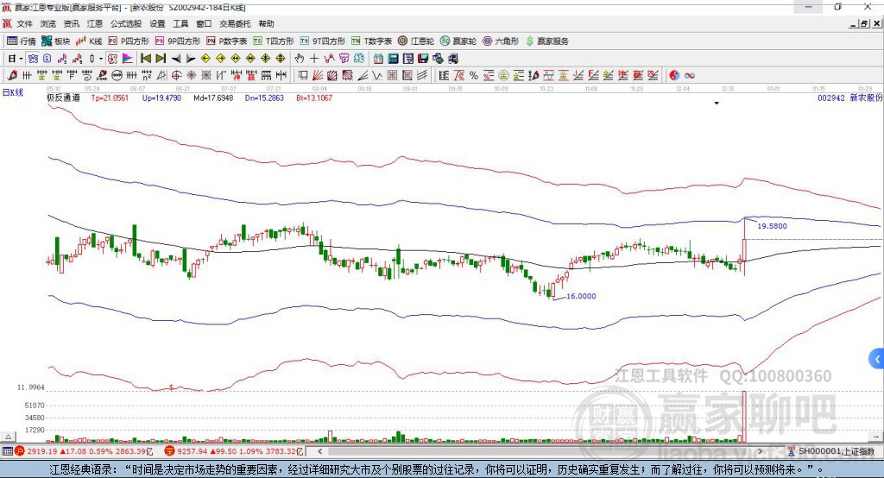Click the Bt=13.1067 value

(314, 97)
